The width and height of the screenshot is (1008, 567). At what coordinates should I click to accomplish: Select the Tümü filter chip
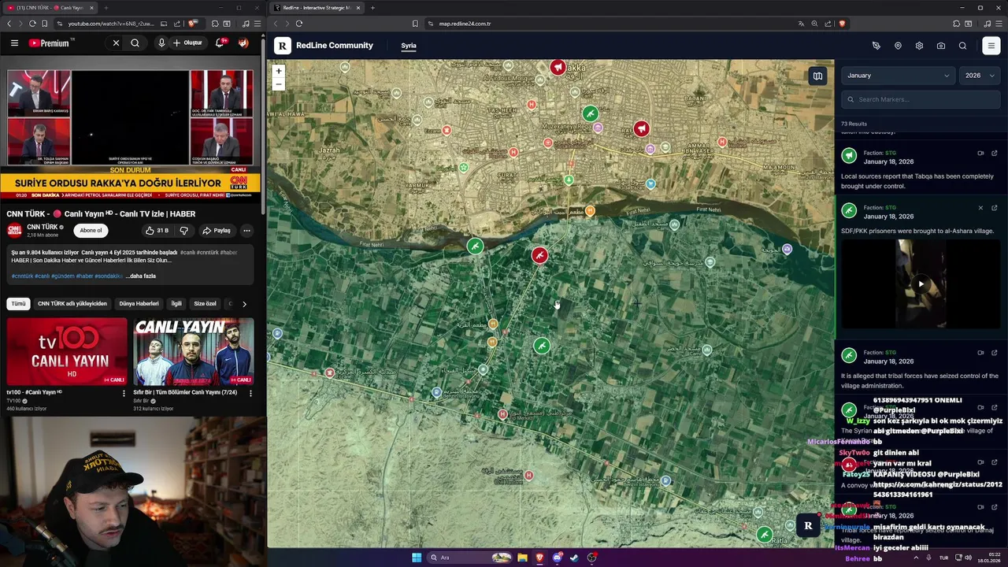(x=18, y=303)
